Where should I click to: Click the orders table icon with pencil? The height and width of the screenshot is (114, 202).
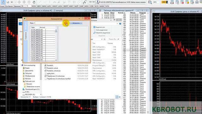coord(177,2)
